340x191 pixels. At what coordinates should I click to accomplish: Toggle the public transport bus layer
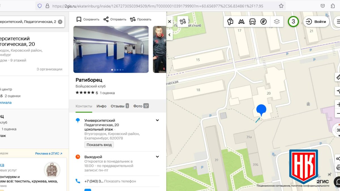tap(252, 22)
